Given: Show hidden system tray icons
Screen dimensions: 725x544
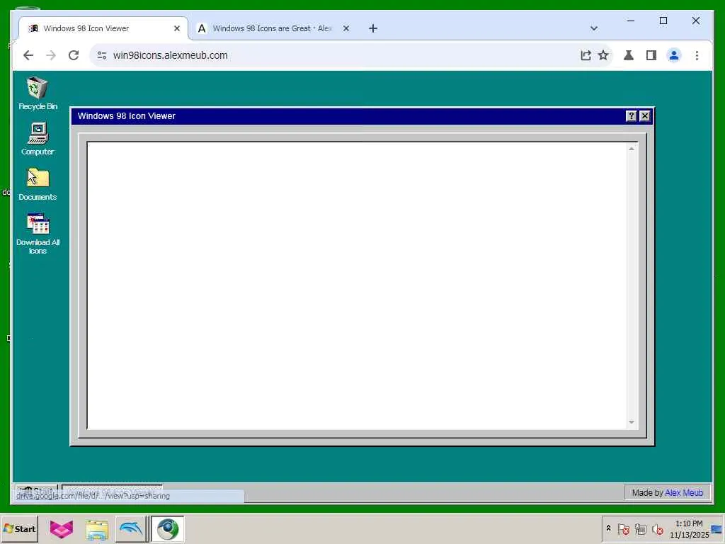Looking at the screenshot, I should click(608, 528).
